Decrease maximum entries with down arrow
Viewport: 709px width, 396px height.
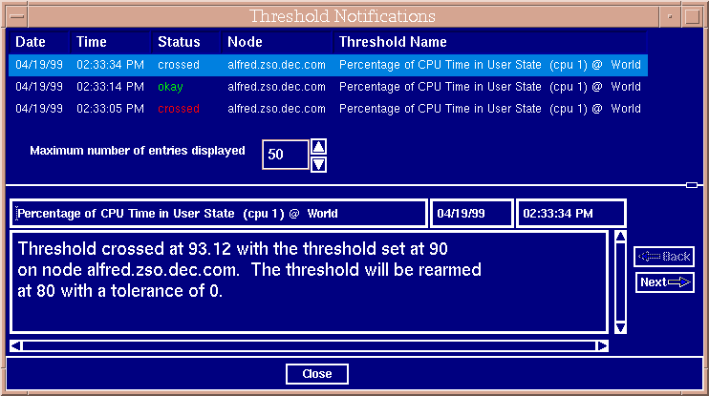coord(319,164)
